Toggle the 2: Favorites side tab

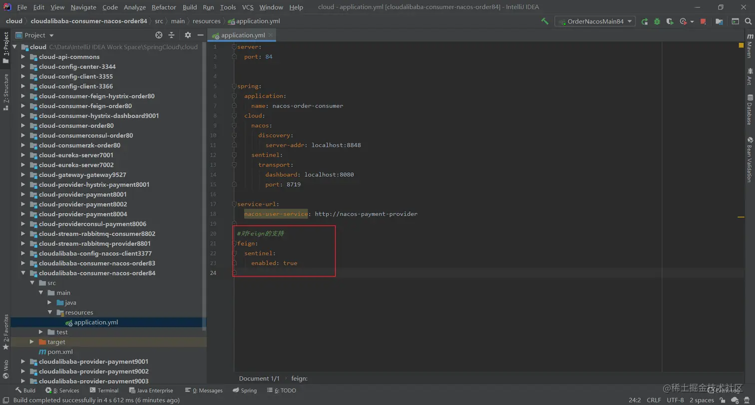(x=5, y=332)
